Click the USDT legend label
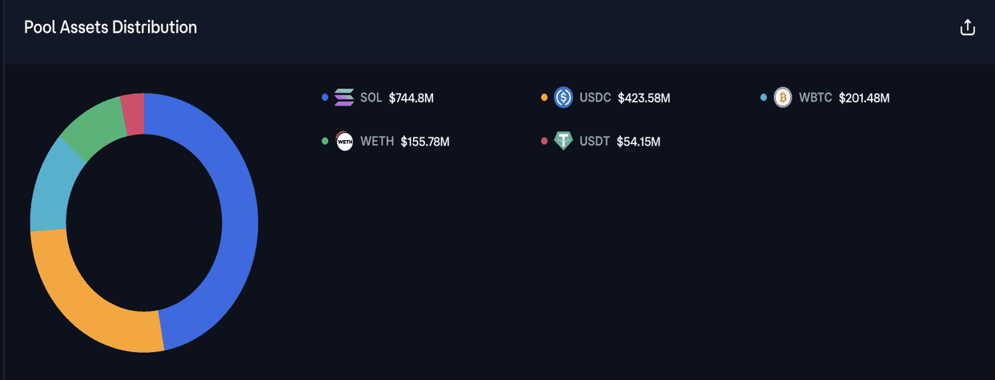Image resolution: width=995 pixels, height=380 pixels. [595, 142]
